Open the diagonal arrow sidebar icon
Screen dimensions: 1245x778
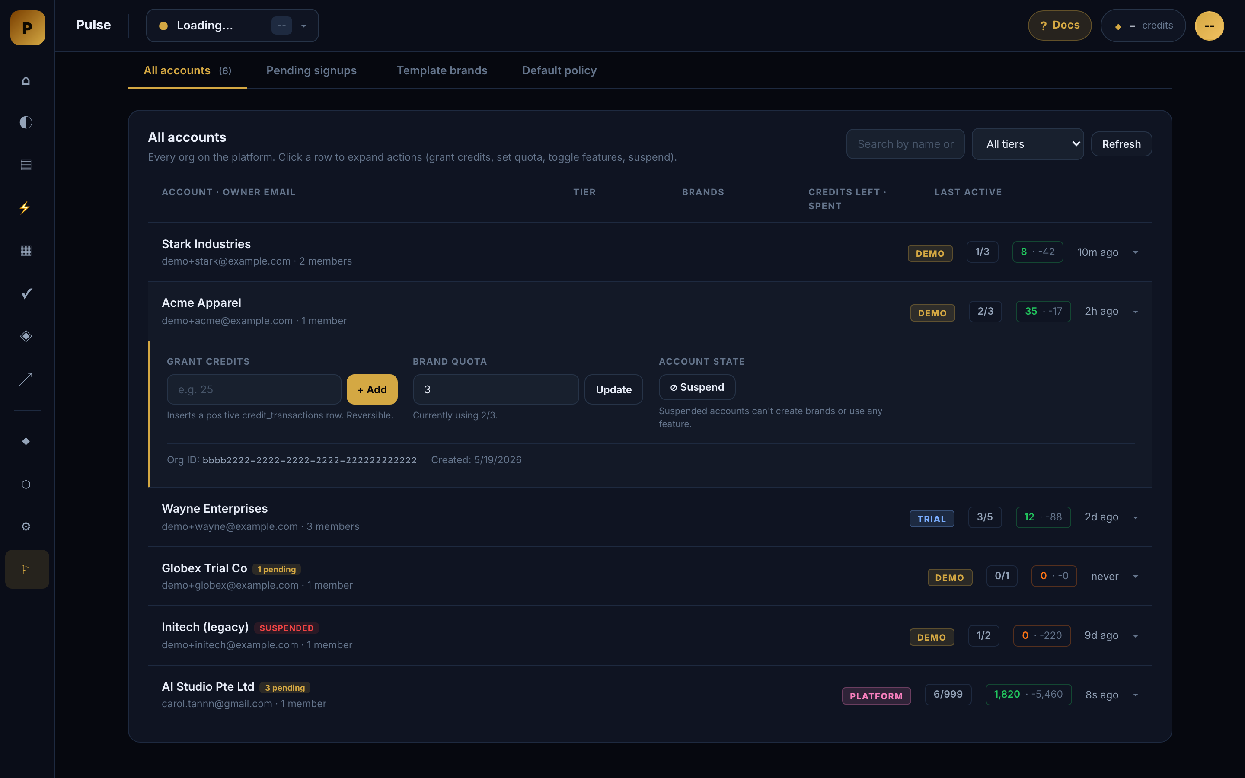26,379
